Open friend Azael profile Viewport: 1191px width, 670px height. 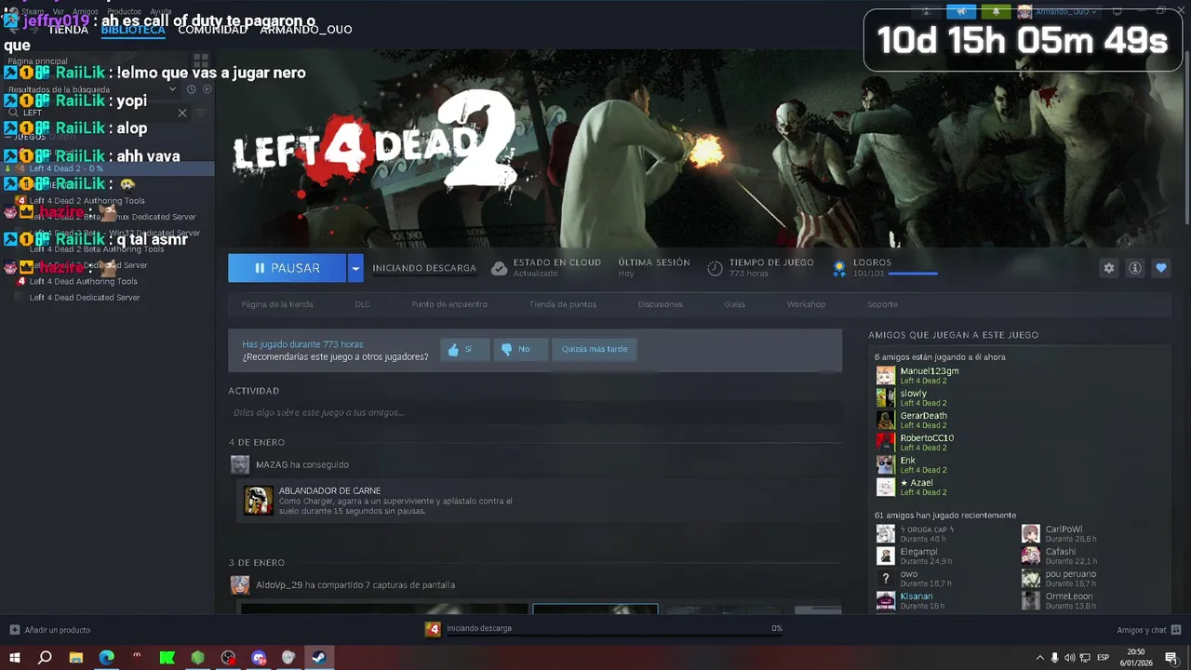pyautogui.click(x=917, y=483)
